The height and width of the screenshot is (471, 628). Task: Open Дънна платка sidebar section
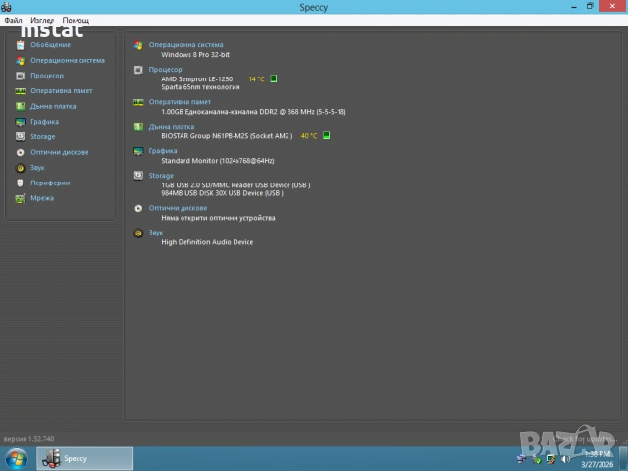pyautogui.click(x=52, y=106)
